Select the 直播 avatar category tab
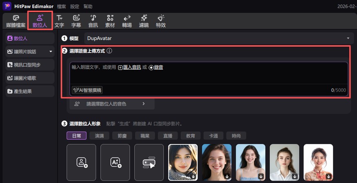The image size is (357, 183). tap(168, 136)
